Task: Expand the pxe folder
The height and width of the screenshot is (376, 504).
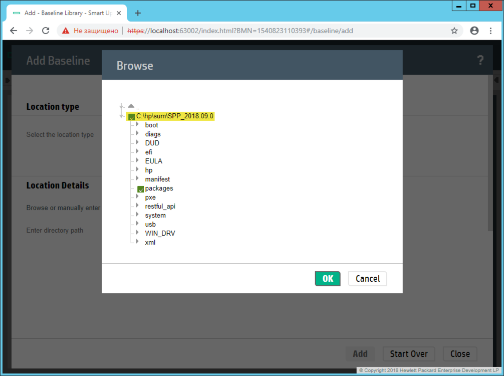Action: [x=137, y=196]
